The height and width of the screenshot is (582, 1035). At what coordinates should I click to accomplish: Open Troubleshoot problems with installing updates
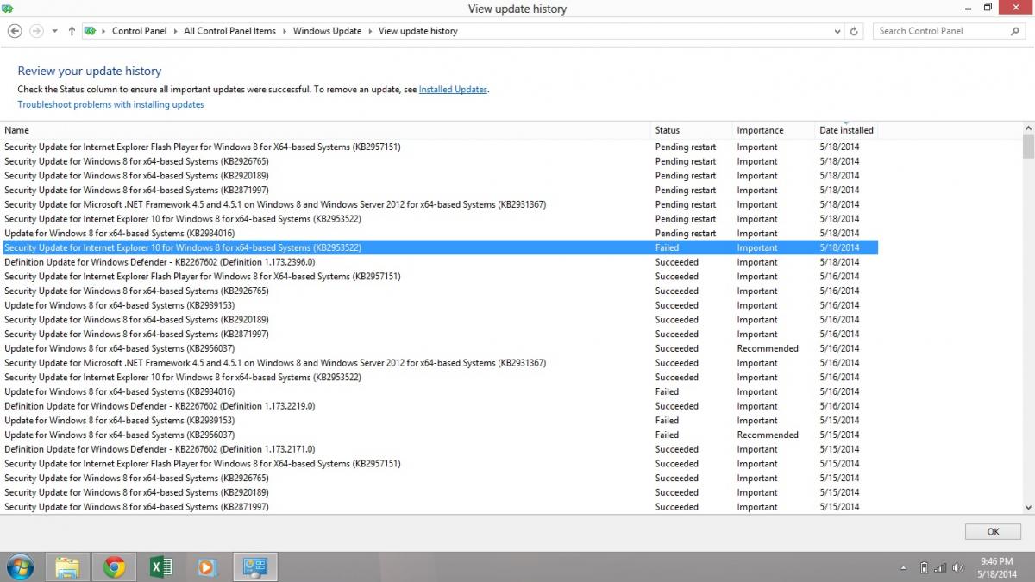point(110,104)
